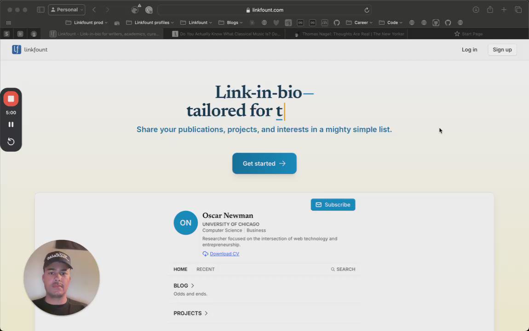This screenshot has width=529, height=331.
Task: Pause the recording in the recorder panel
Action: click(11, 125)
